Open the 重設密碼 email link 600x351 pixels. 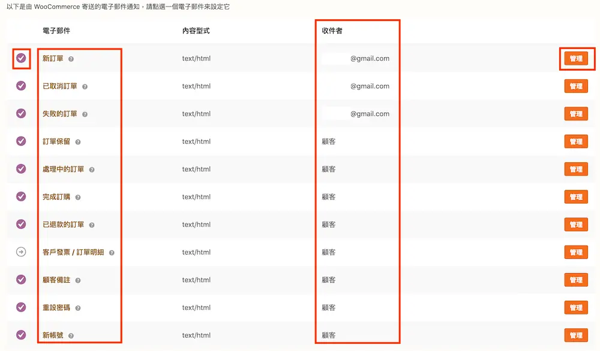click(x=56, y=308)
